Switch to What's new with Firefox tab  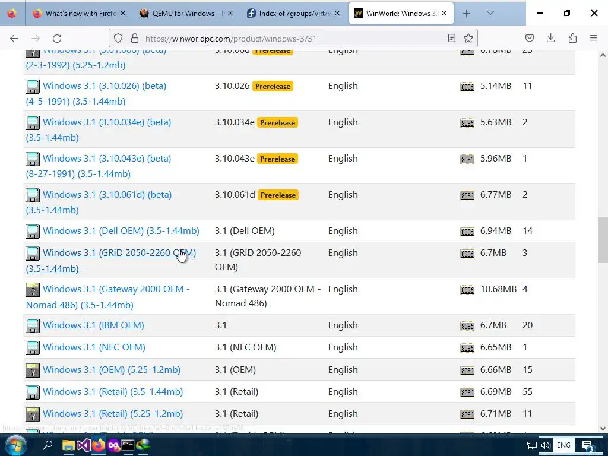(80, 13)
